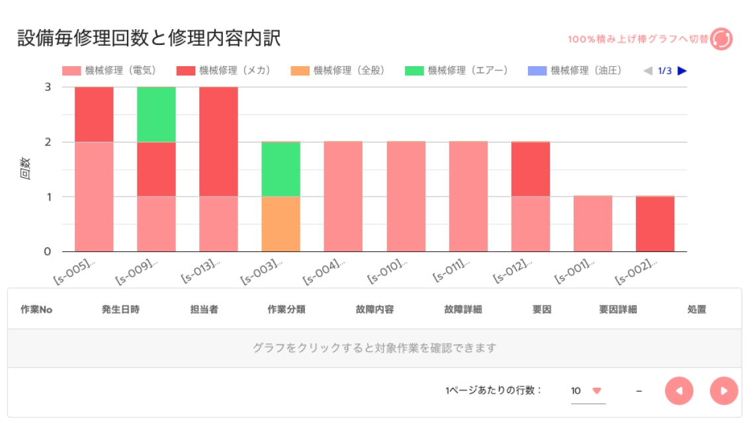This screenshot has width=747, height=442.
Task: Hide the 機械修理（エアー）legend series
Action: tap(457, 71)
